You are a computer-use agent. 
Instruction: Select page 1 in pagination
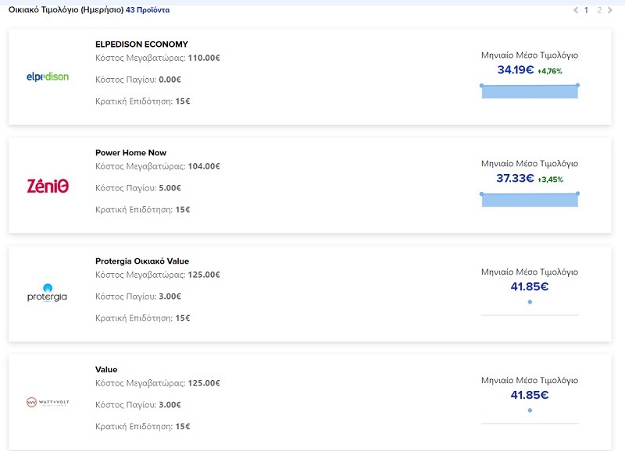[587, 10]
